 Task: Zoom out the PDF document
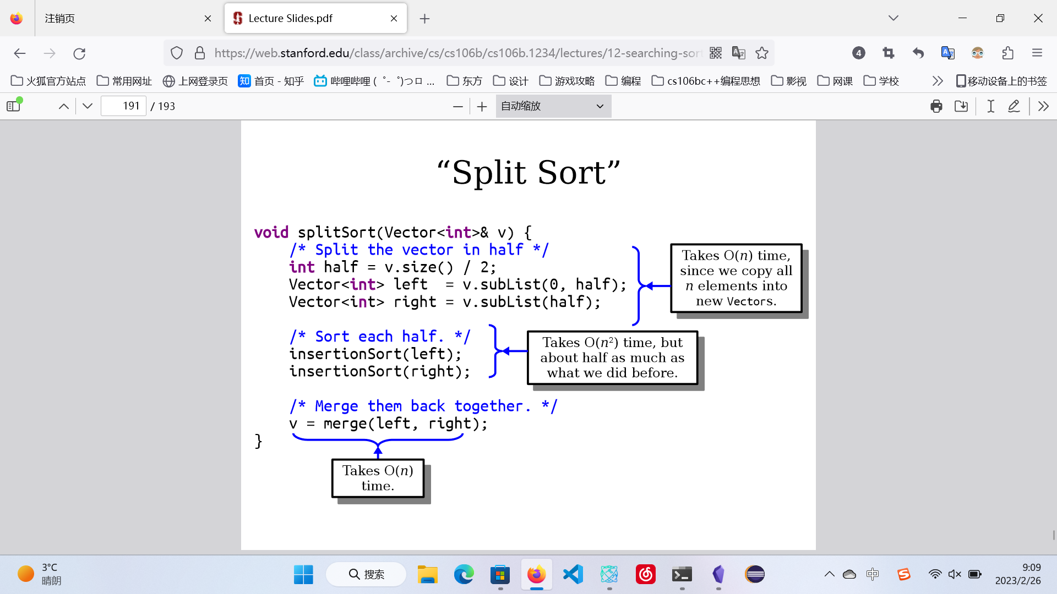(458, 106)
